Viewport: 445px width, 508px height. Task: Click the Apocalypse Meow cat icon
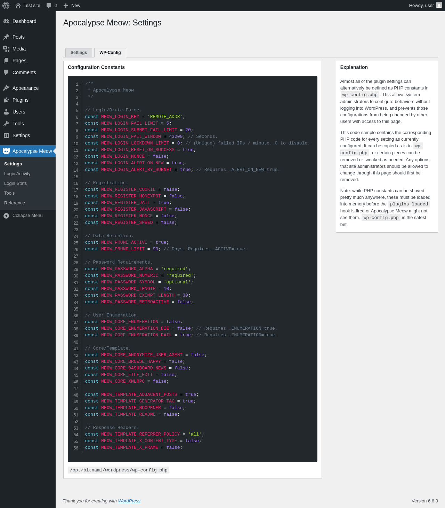click(6, 151)
